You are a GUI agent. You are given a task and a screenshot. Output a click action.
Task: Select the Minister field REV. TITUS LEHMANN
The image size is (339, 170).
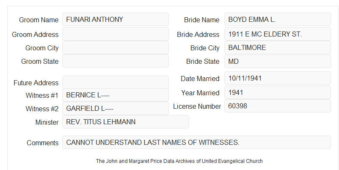click(125, 122)
